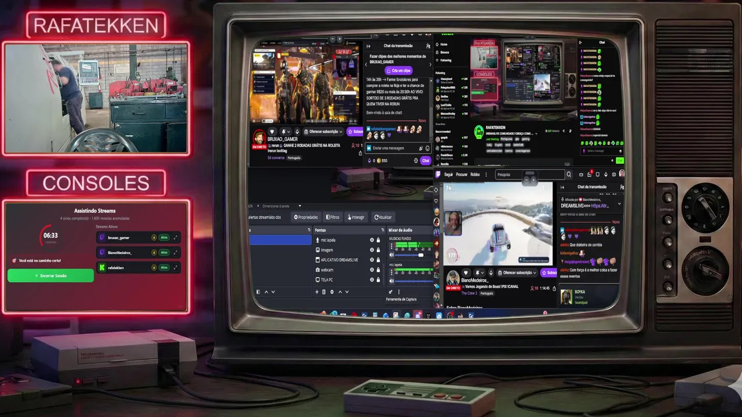Hide the APLICATIVO DREAMSLIVE source
Screen dimensions: 742x417
[372, 260]
